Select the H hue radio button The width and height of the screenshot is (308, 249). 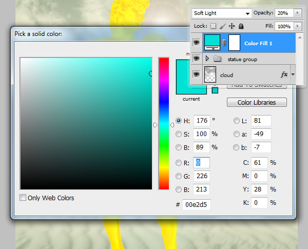(x=179, y=121)
